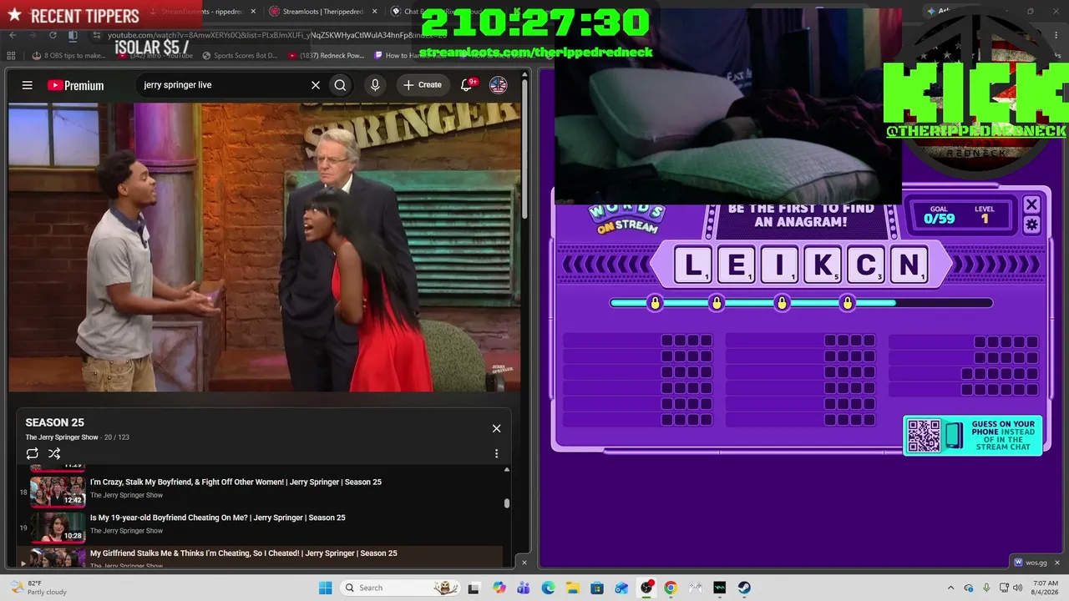Open "Sports Scores Bot D..." bookmark

[x=238, y=56]
